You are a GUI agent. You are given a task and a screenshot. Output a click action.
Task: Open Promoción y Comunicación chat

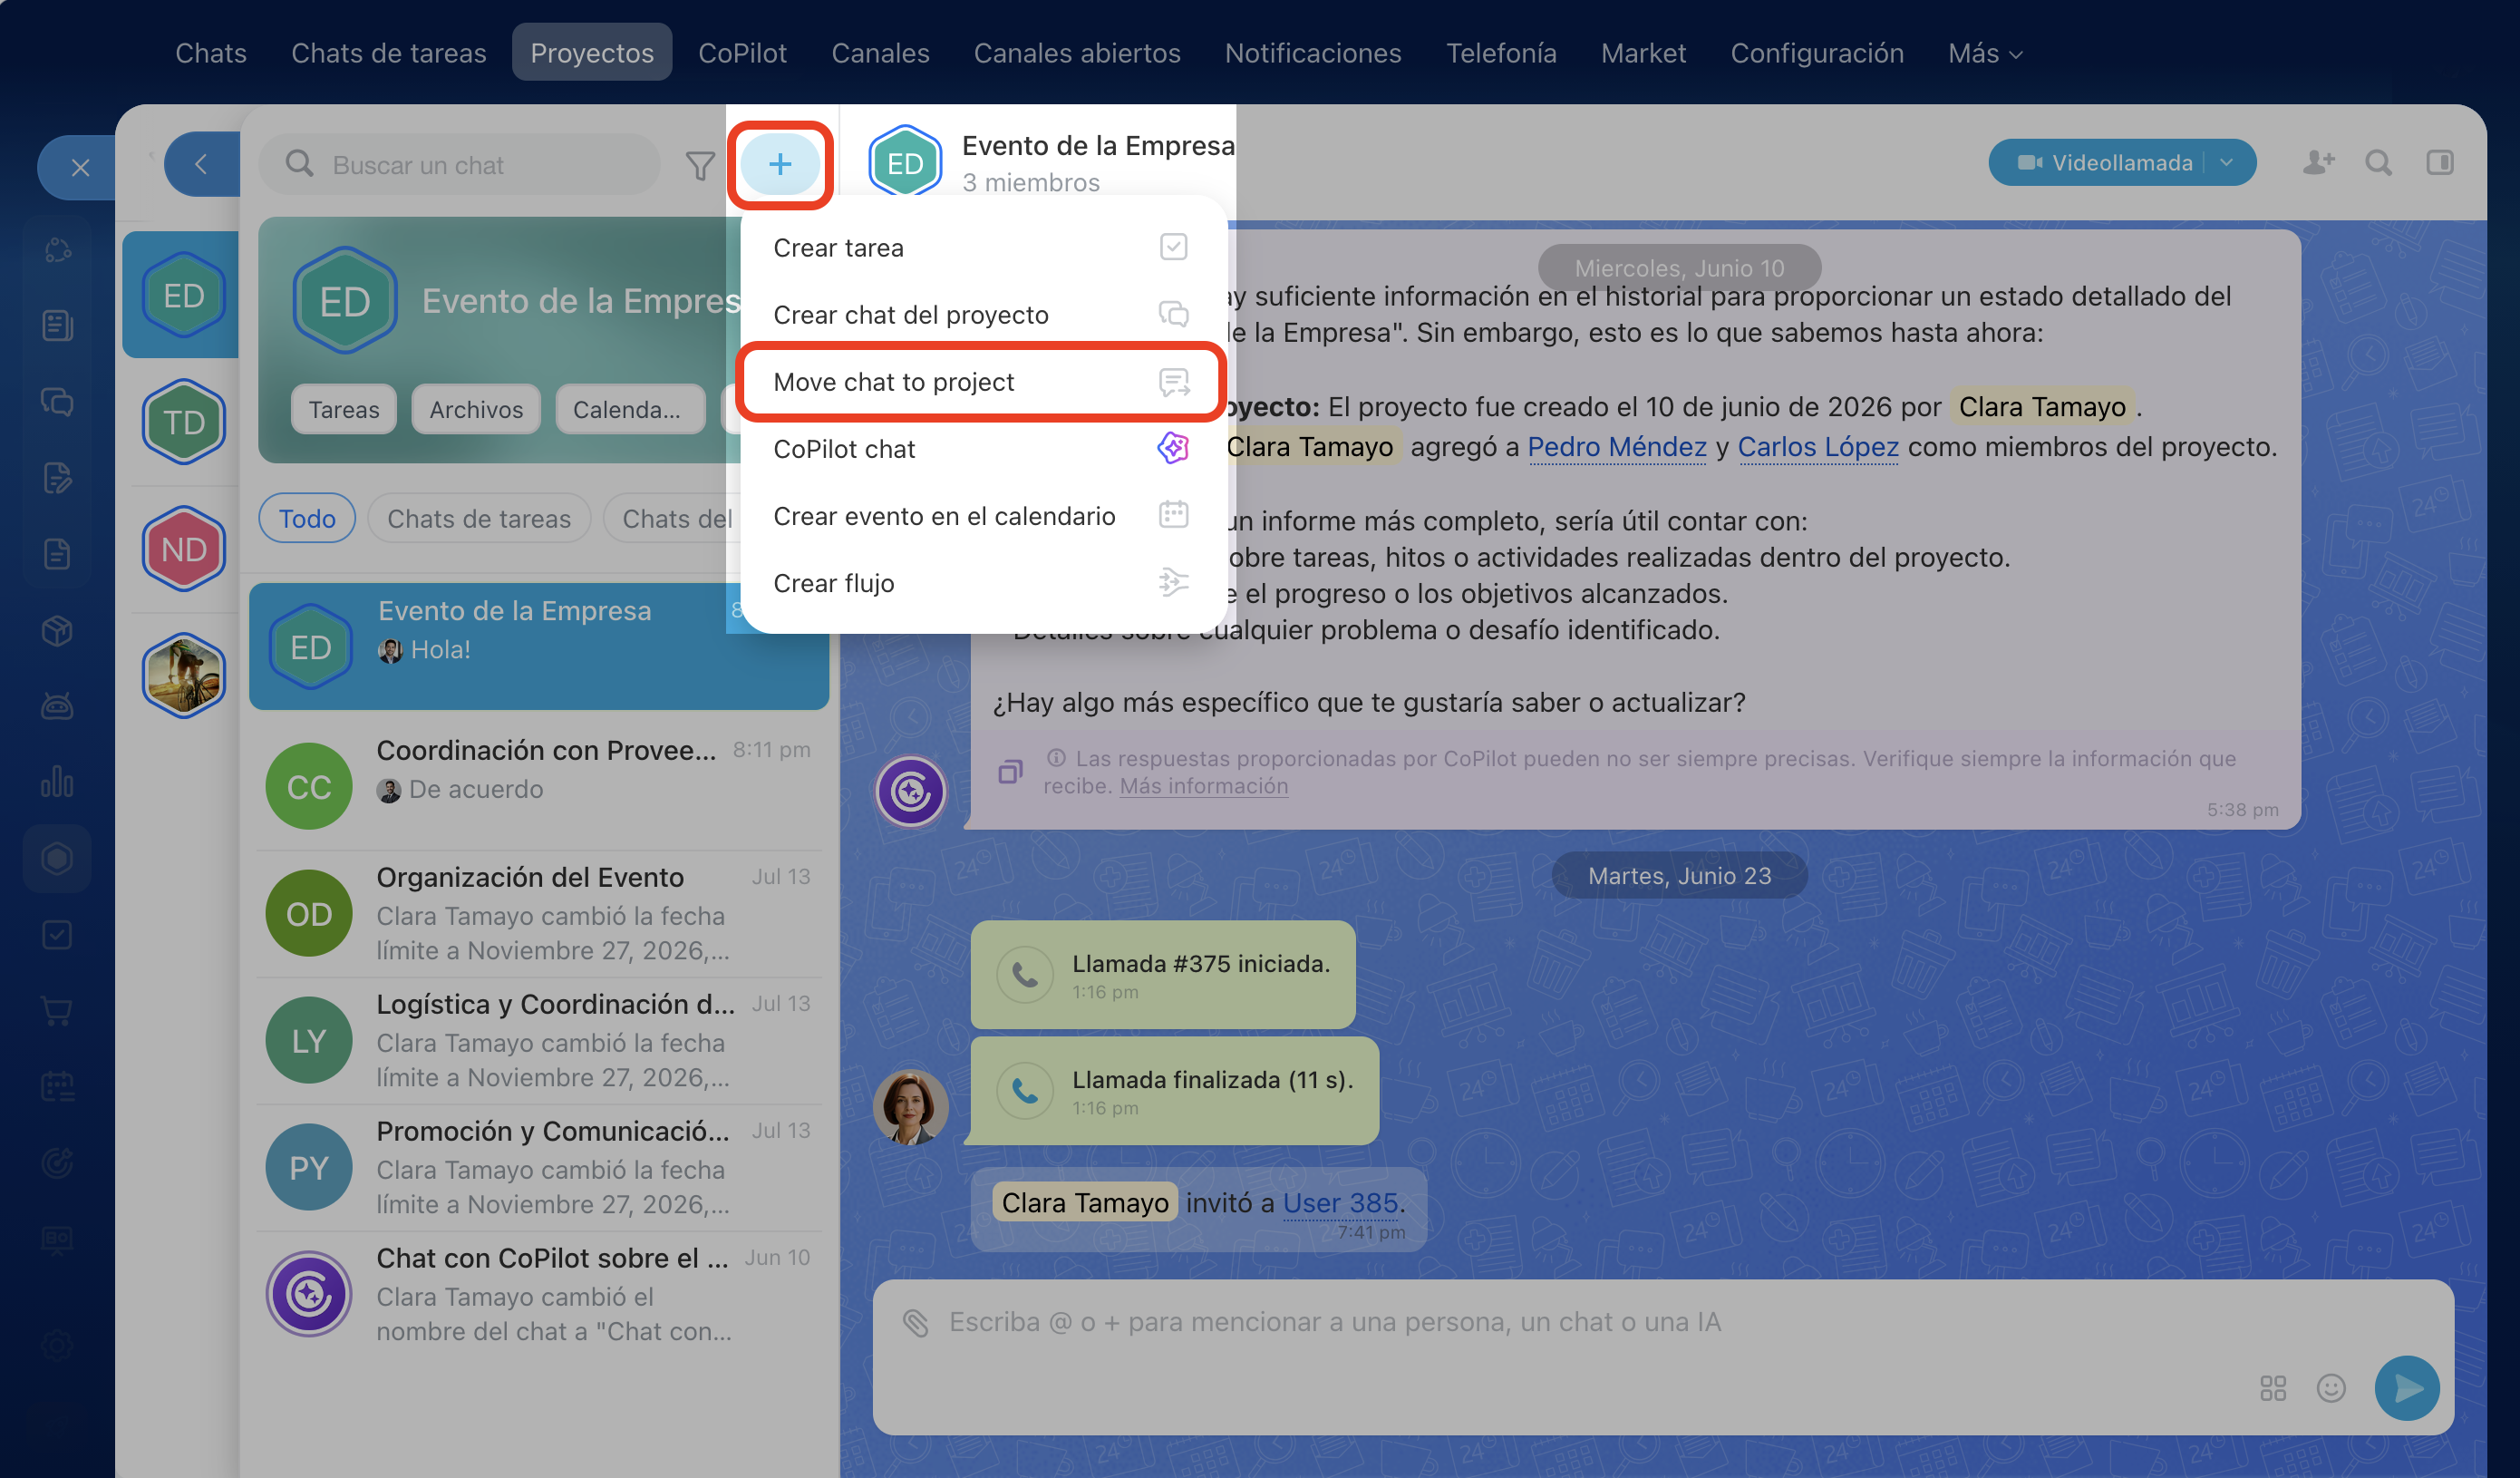(539, 1168)
